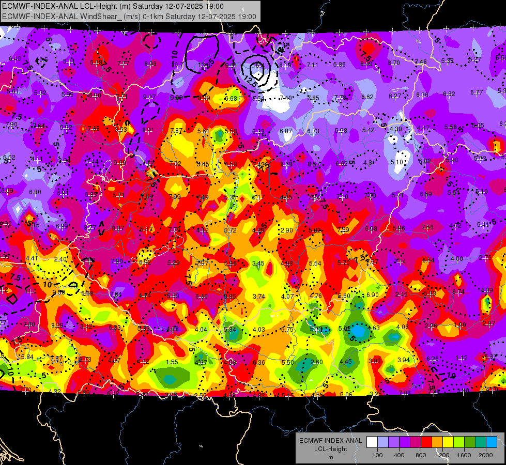Click the wind shear value 2.40
The height and width of the screenshot is (465, 506).
coord(60,259)
